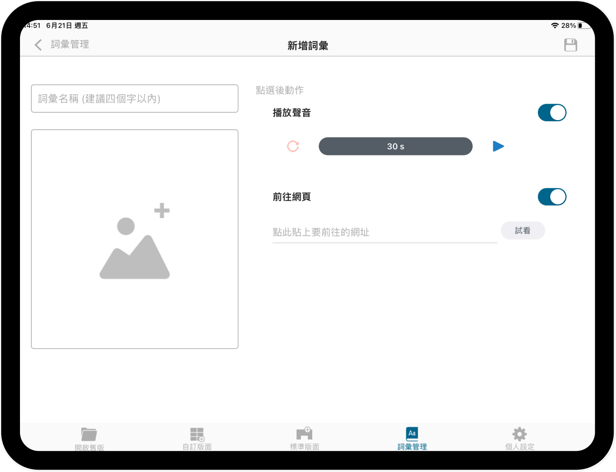Open the 詞彙管理 back link
Image resolution: width=616 pixels, height=472 pixels.
(x=70, y=45)
